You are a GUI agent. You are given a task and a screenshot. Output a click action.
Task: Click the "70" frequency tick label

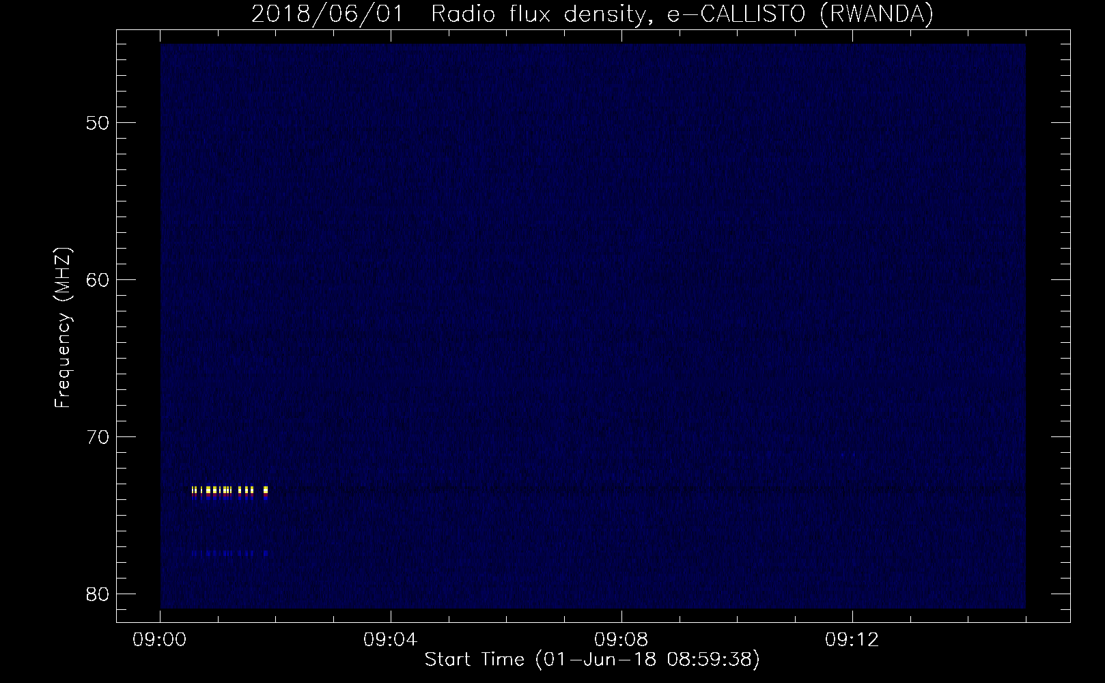pyautogui.click(x=98, y=437)
